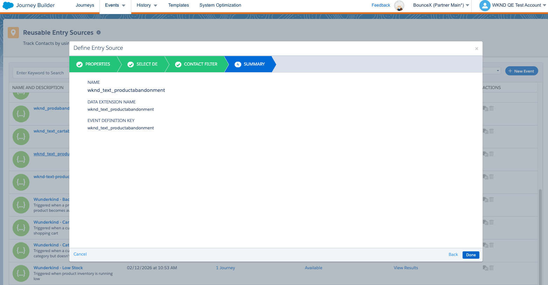Expand the Events tab dropdown arrow
Screen dimensions: 548x285
pyautogui.click(x=124, y=6)
